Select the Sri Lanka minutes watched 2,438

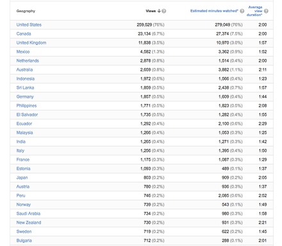pos(224,87)
